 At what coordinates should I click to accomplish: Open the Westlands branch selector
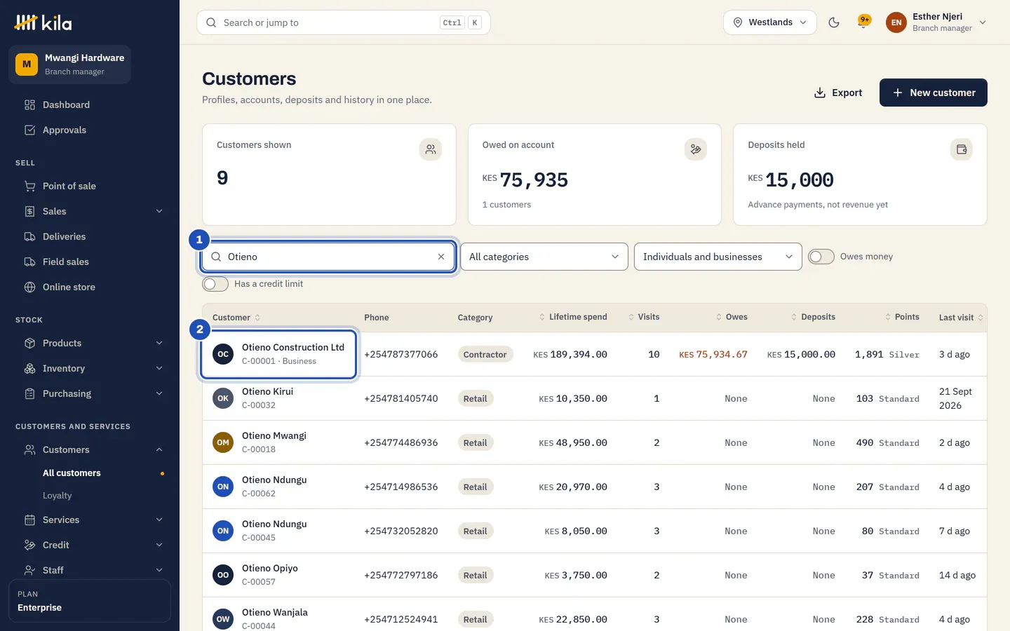point(770,22)
